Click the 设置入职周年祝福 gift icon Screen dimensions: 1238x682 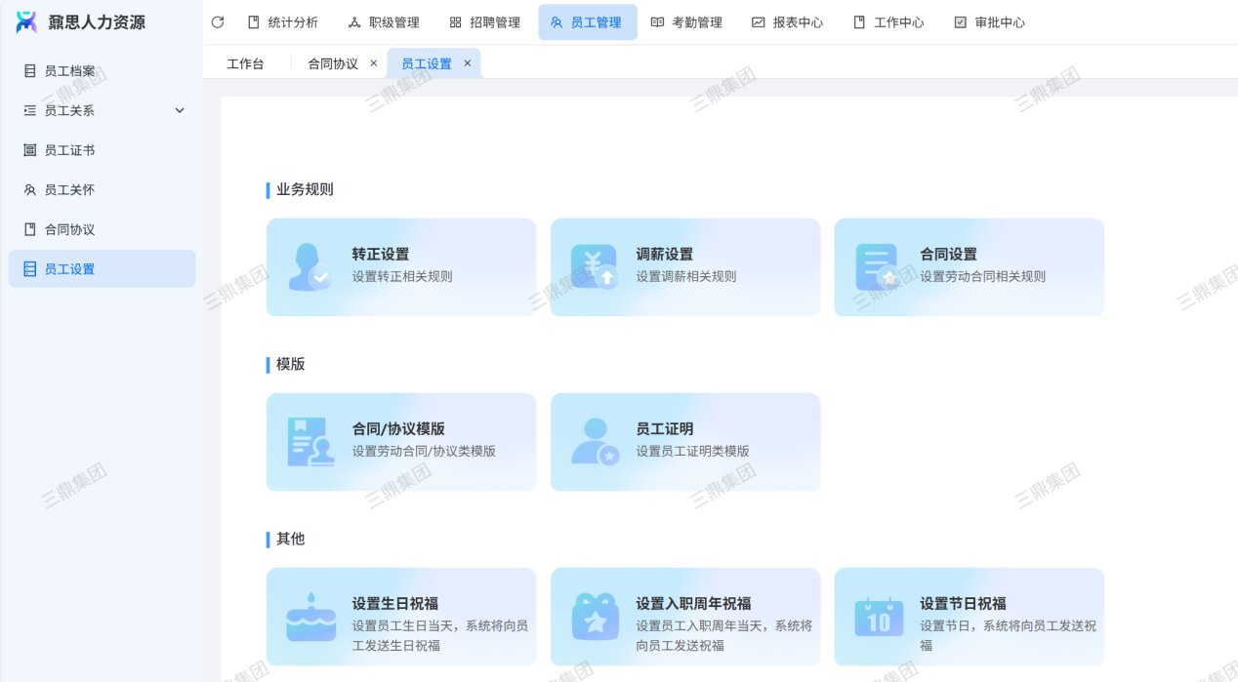tap(594, 617)
